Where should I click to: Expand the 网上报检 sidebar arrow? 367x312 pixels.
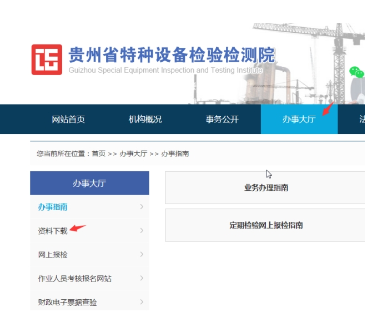[x=142, y=255]
